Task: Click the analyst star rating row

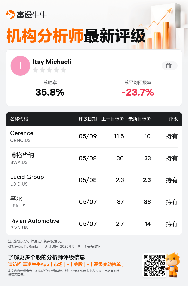Action: tap(49, 70)
